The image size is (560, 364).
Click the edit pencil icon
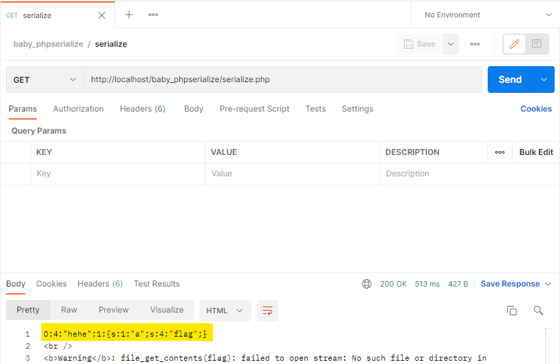(515, 44)
